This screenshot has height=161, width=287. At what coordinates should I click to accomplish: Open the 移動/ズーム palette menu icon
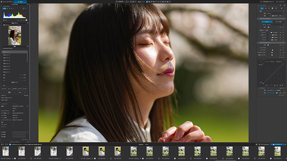[28, 23]
